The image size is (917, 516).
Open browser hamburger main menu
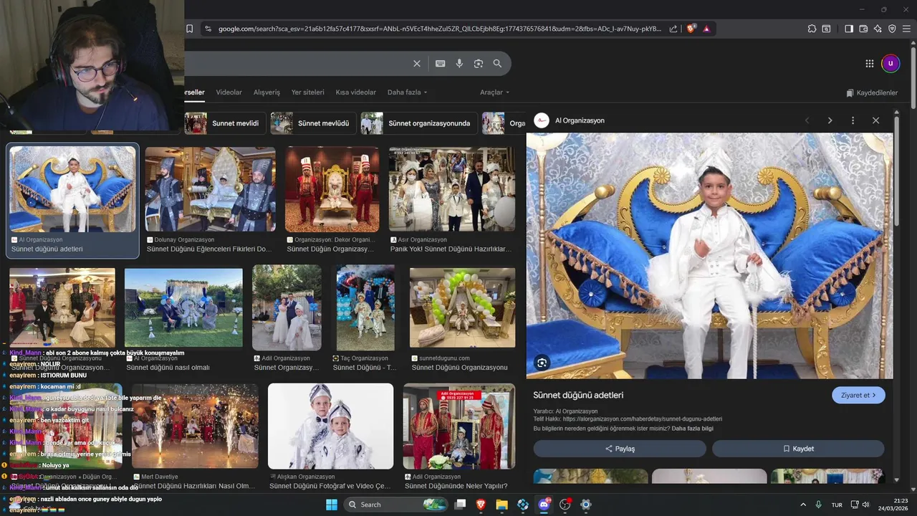tap(906, 29)
